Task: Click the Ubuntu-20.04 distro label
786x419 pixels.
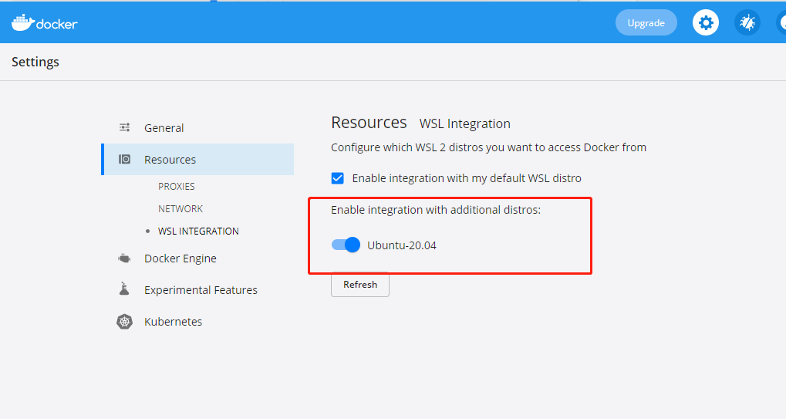Action: 402,245
